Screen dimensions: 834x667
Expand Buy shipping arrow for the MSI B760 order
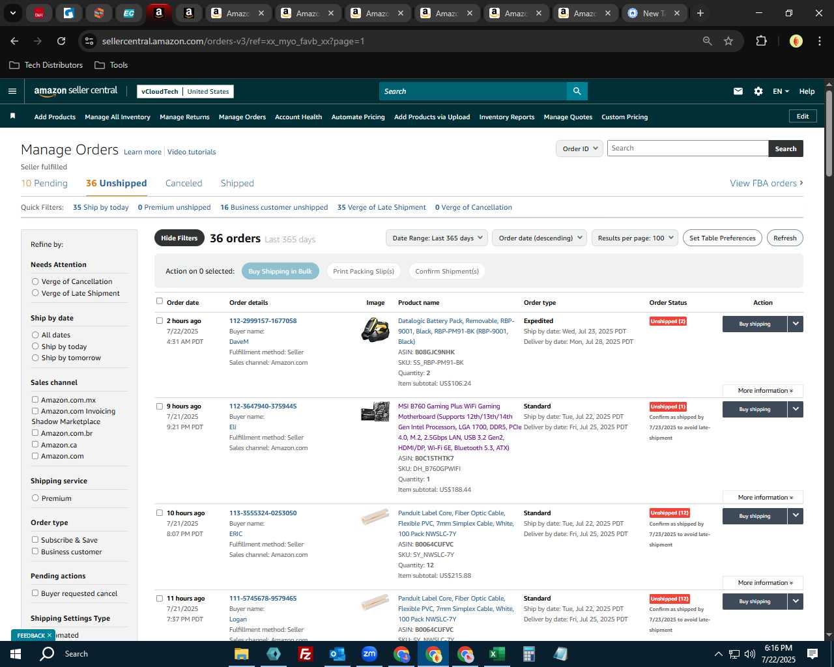tap(796, 409)
